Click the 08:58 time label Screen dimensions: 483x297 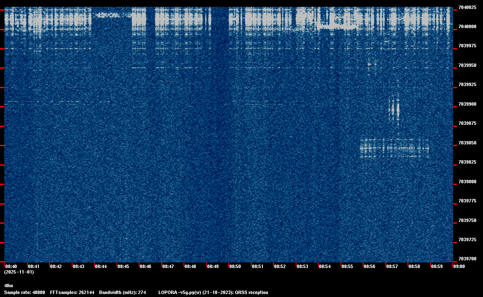(x=414, y=266)
